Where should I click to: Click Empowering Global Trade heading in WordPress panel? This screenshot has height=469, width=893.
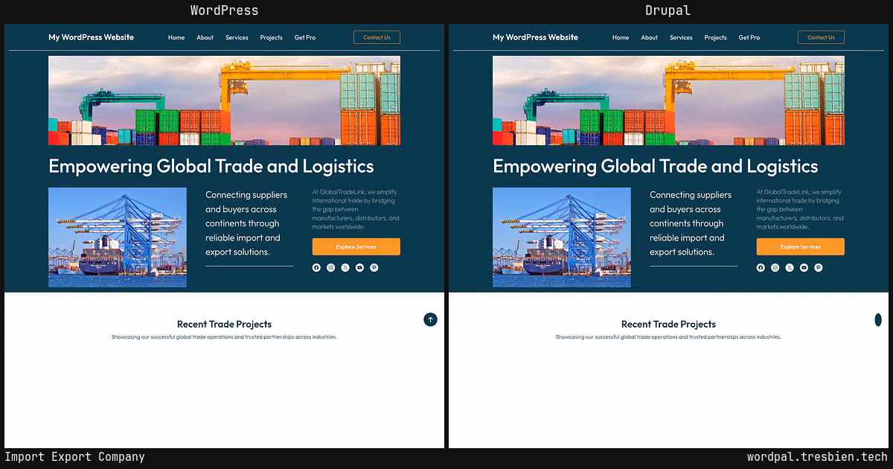click(x=211, y=166)
